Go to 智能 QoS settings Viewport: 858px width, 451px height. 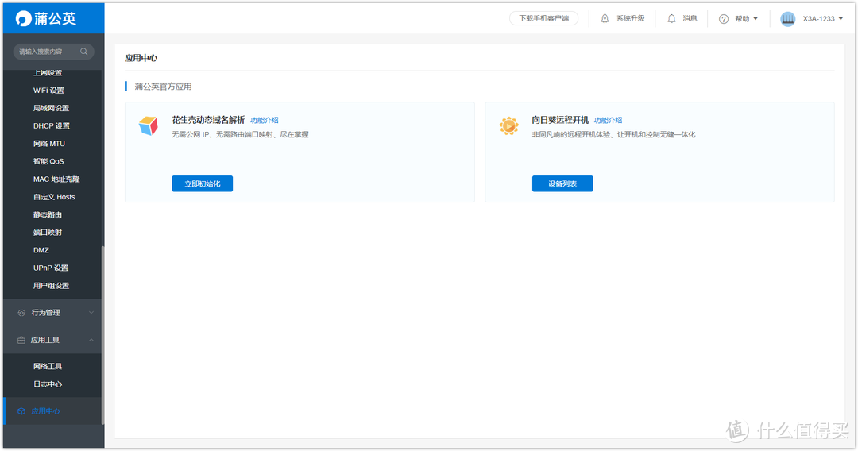(x=48, y=161)
